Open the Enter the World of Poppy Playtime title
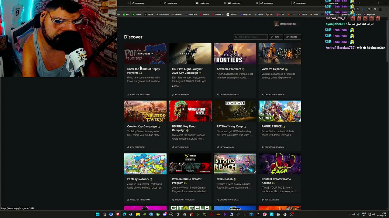 pos(143,71)
